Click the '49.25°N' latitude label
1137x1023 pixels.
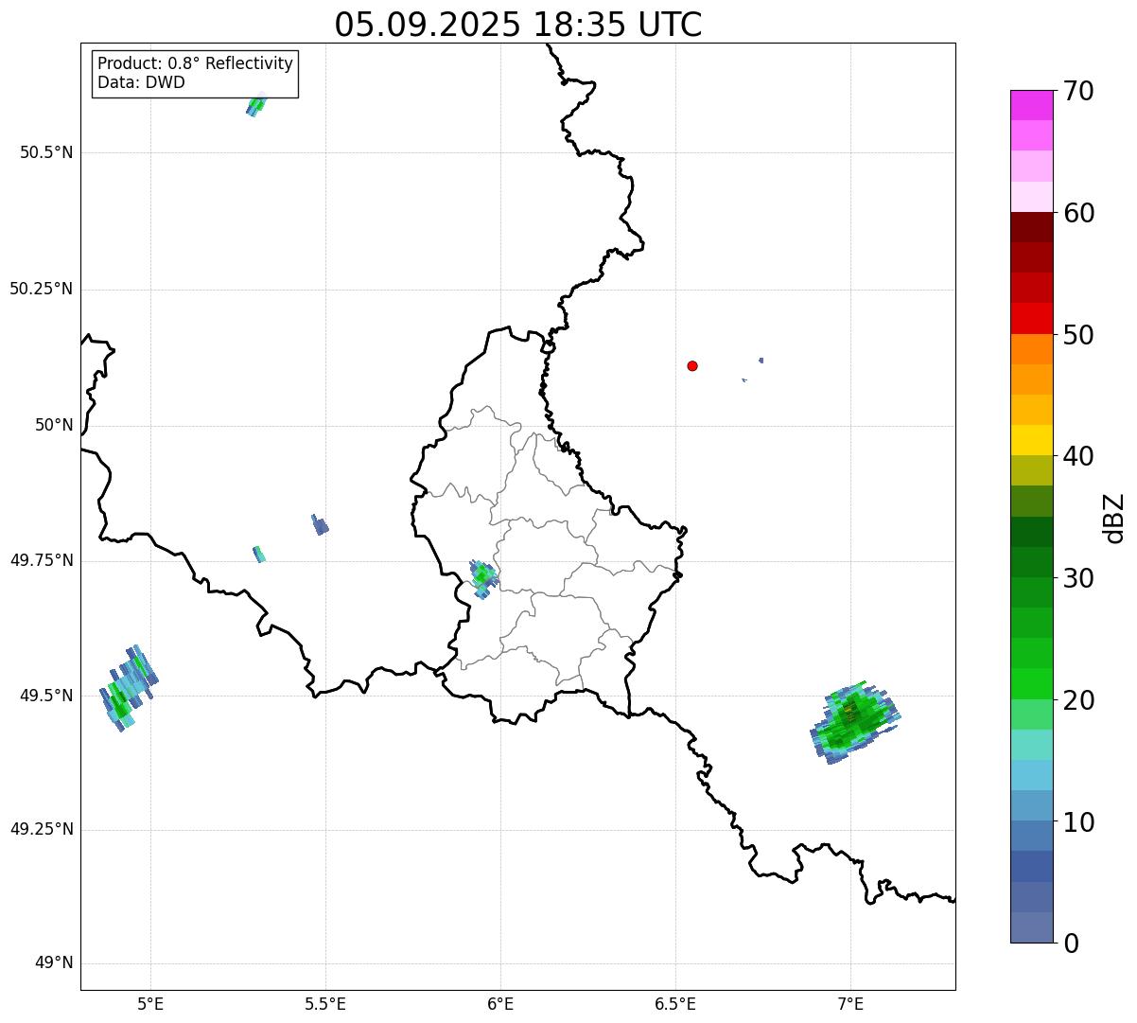coord(41,830)
